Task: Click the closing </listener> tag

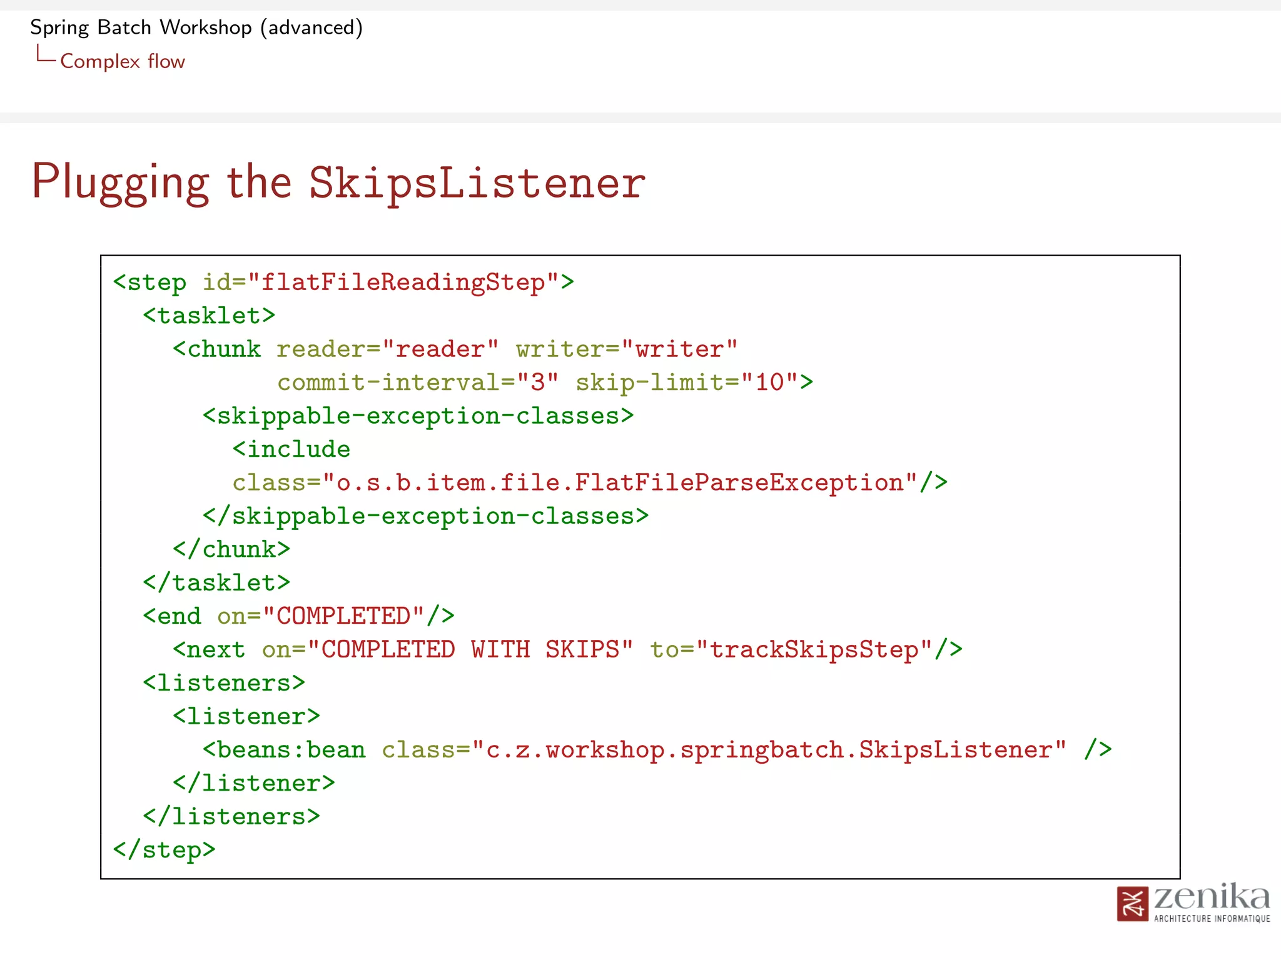Action: click(254, 783)
